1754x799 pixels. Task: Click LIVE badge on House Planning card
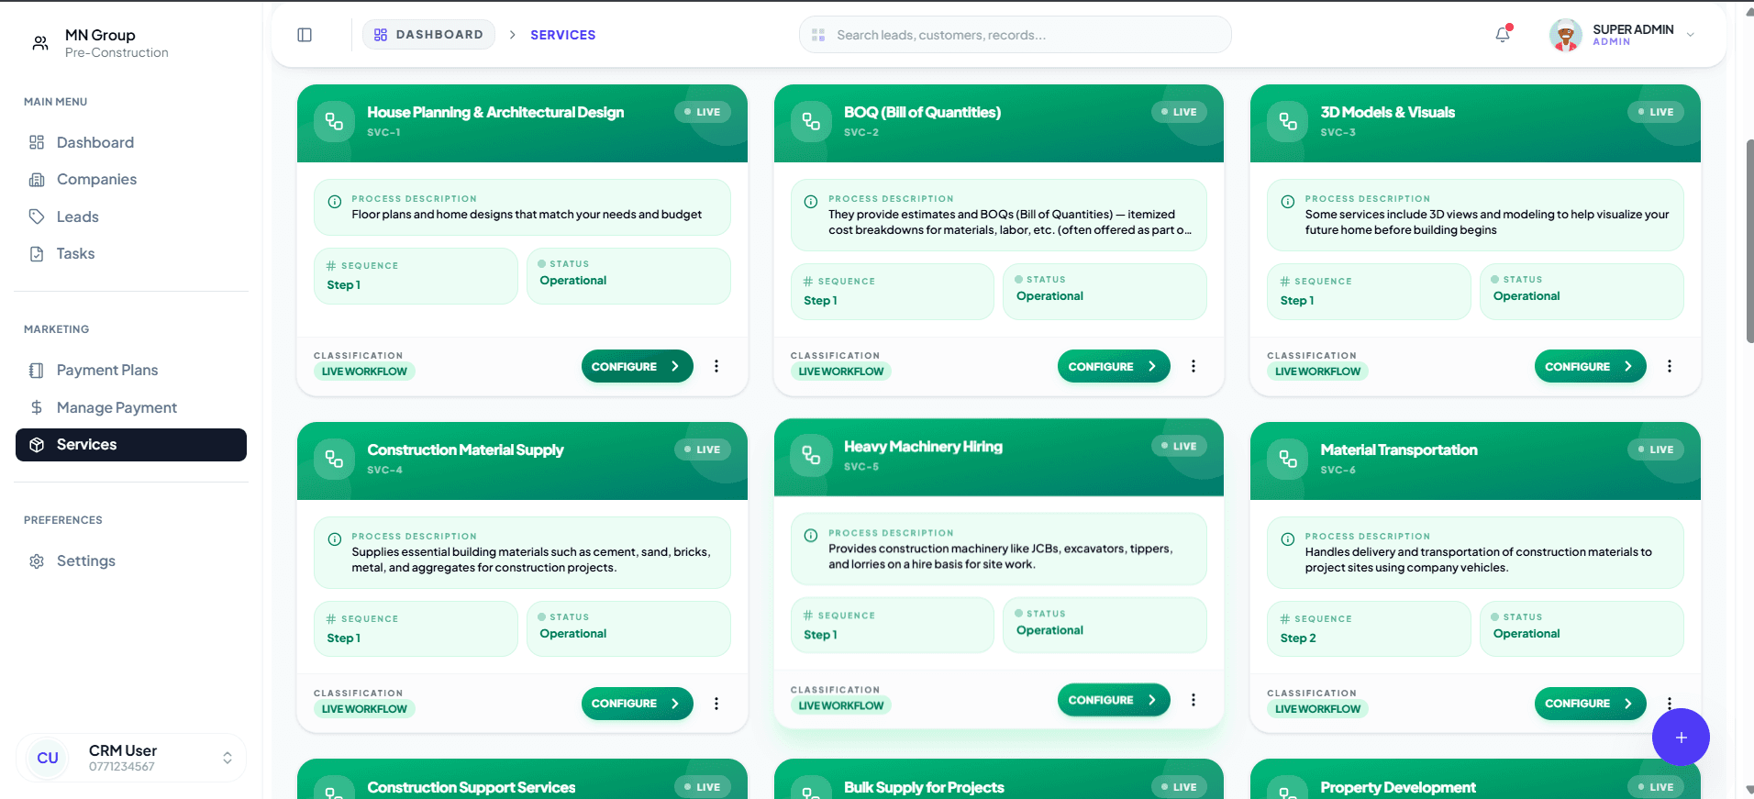tap(703, 112)
